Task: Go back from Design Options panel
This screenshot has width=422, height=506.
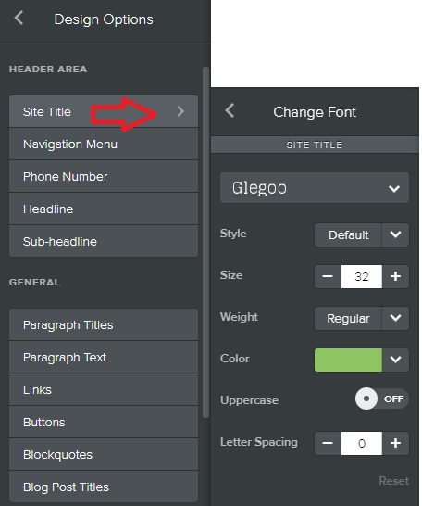Action: [19, 18]
